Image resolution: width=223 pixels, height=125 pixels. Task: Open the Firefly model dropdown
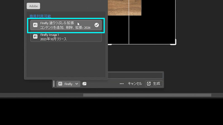click(68, 84)
